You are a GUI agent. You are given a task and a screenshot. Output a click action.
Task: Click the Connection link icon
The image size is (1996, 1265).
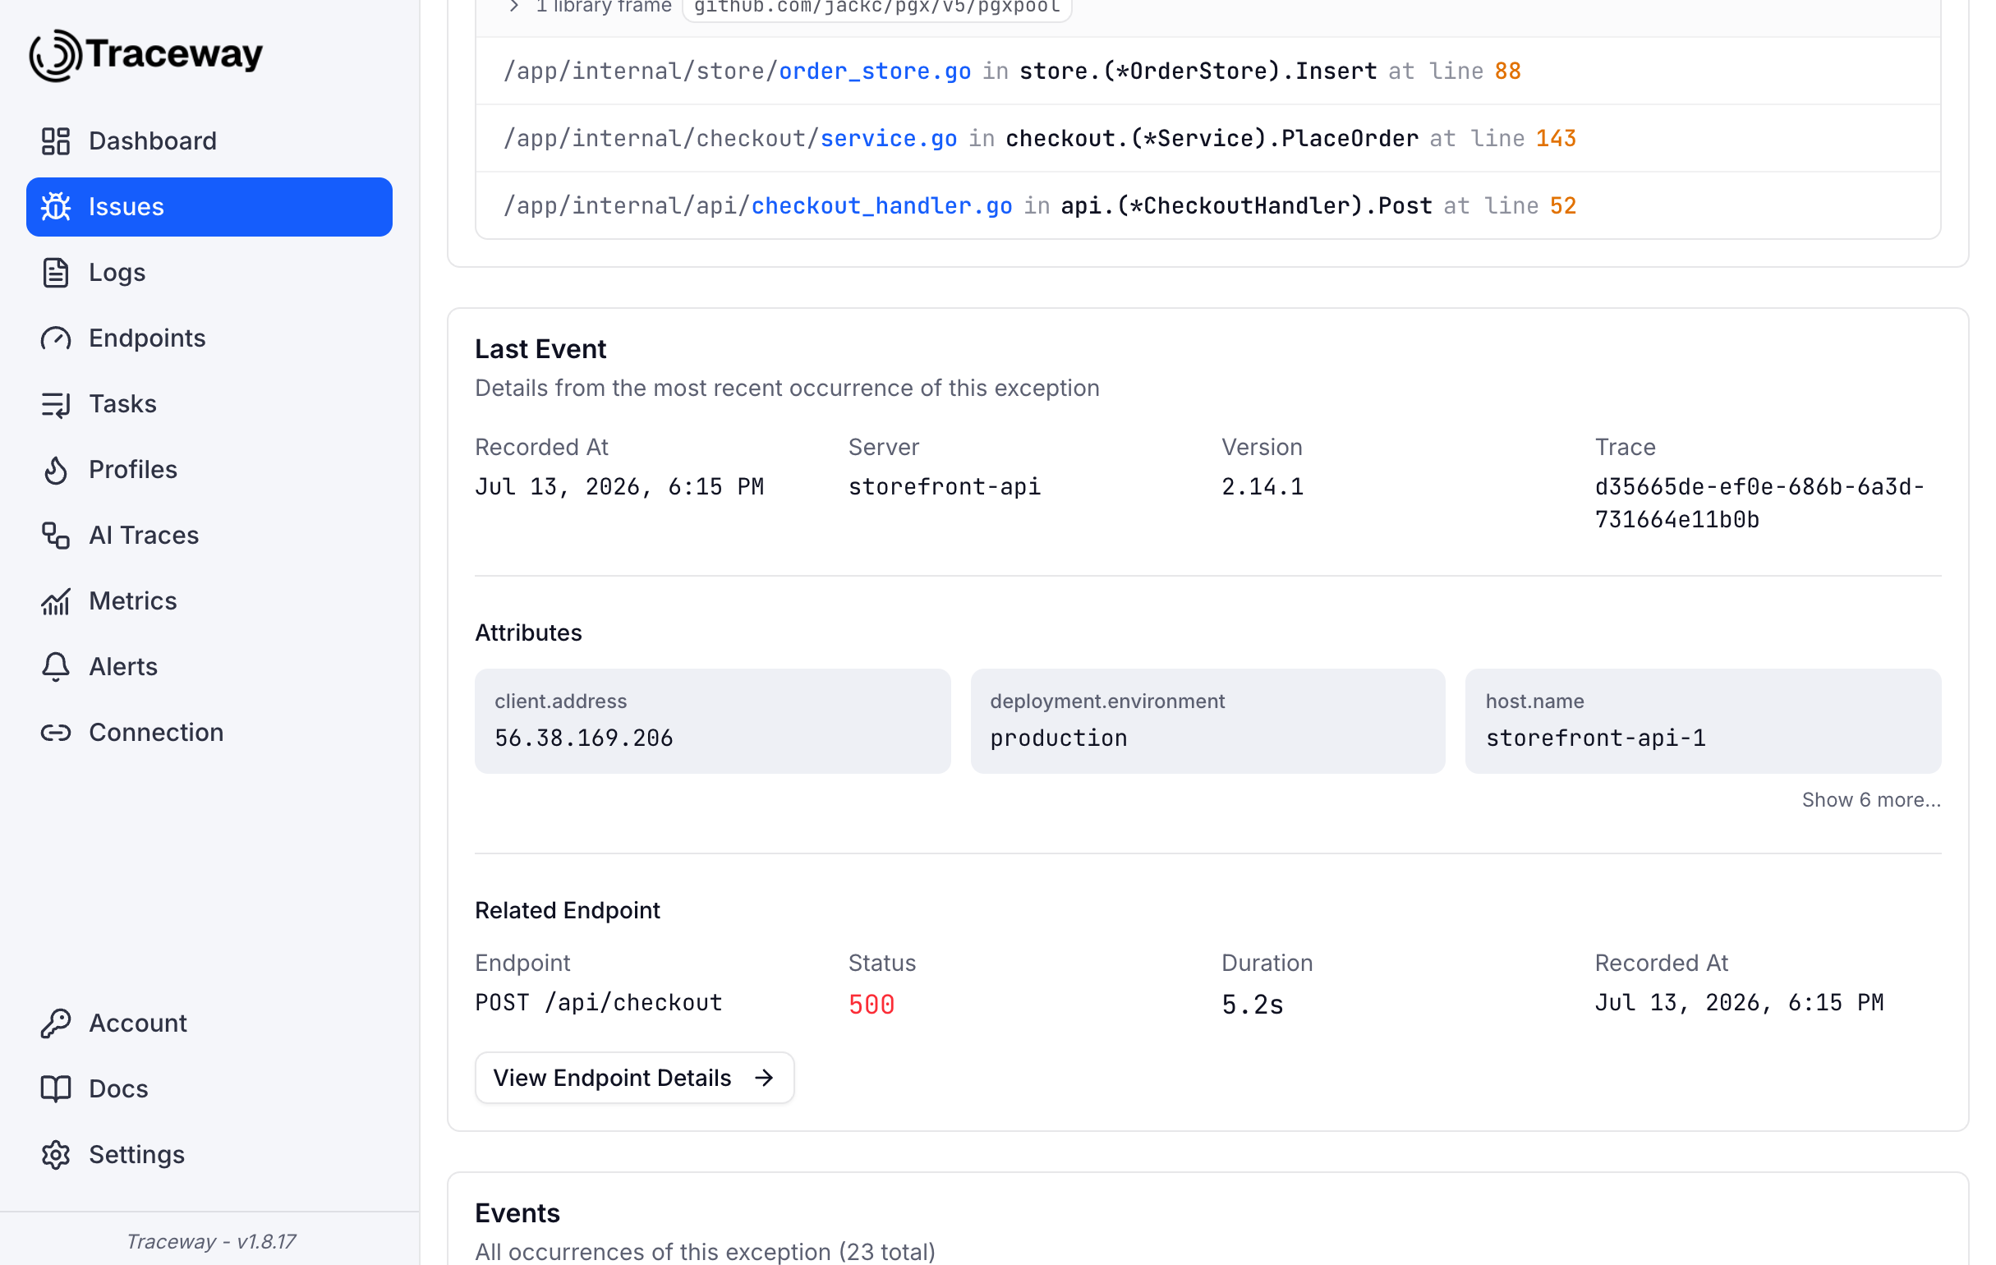pyautogui.click(x=56, y=733)
